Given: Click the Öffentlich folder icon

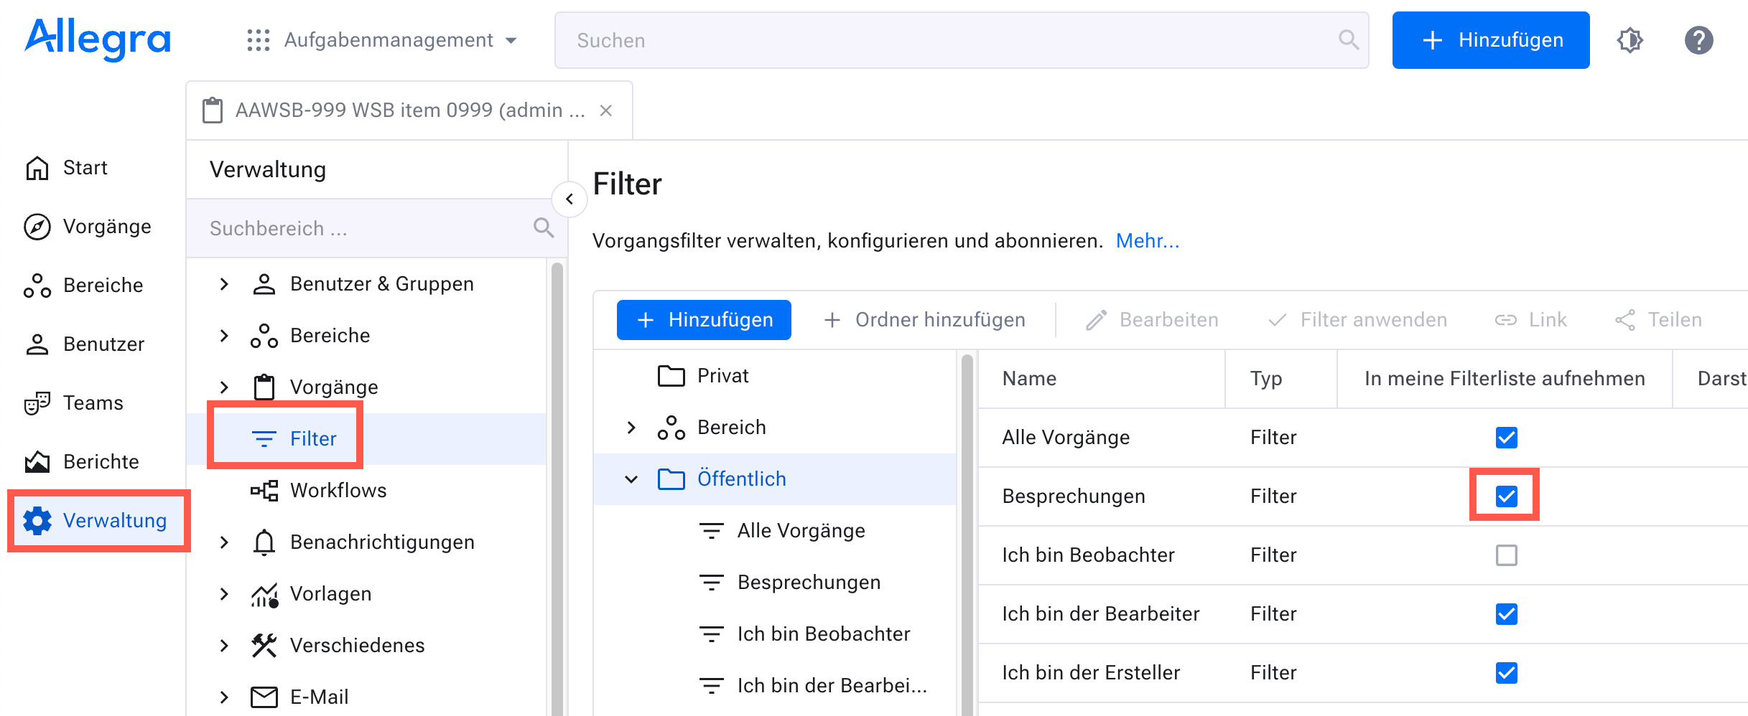Looking at the screenshot, I should 671,479.
